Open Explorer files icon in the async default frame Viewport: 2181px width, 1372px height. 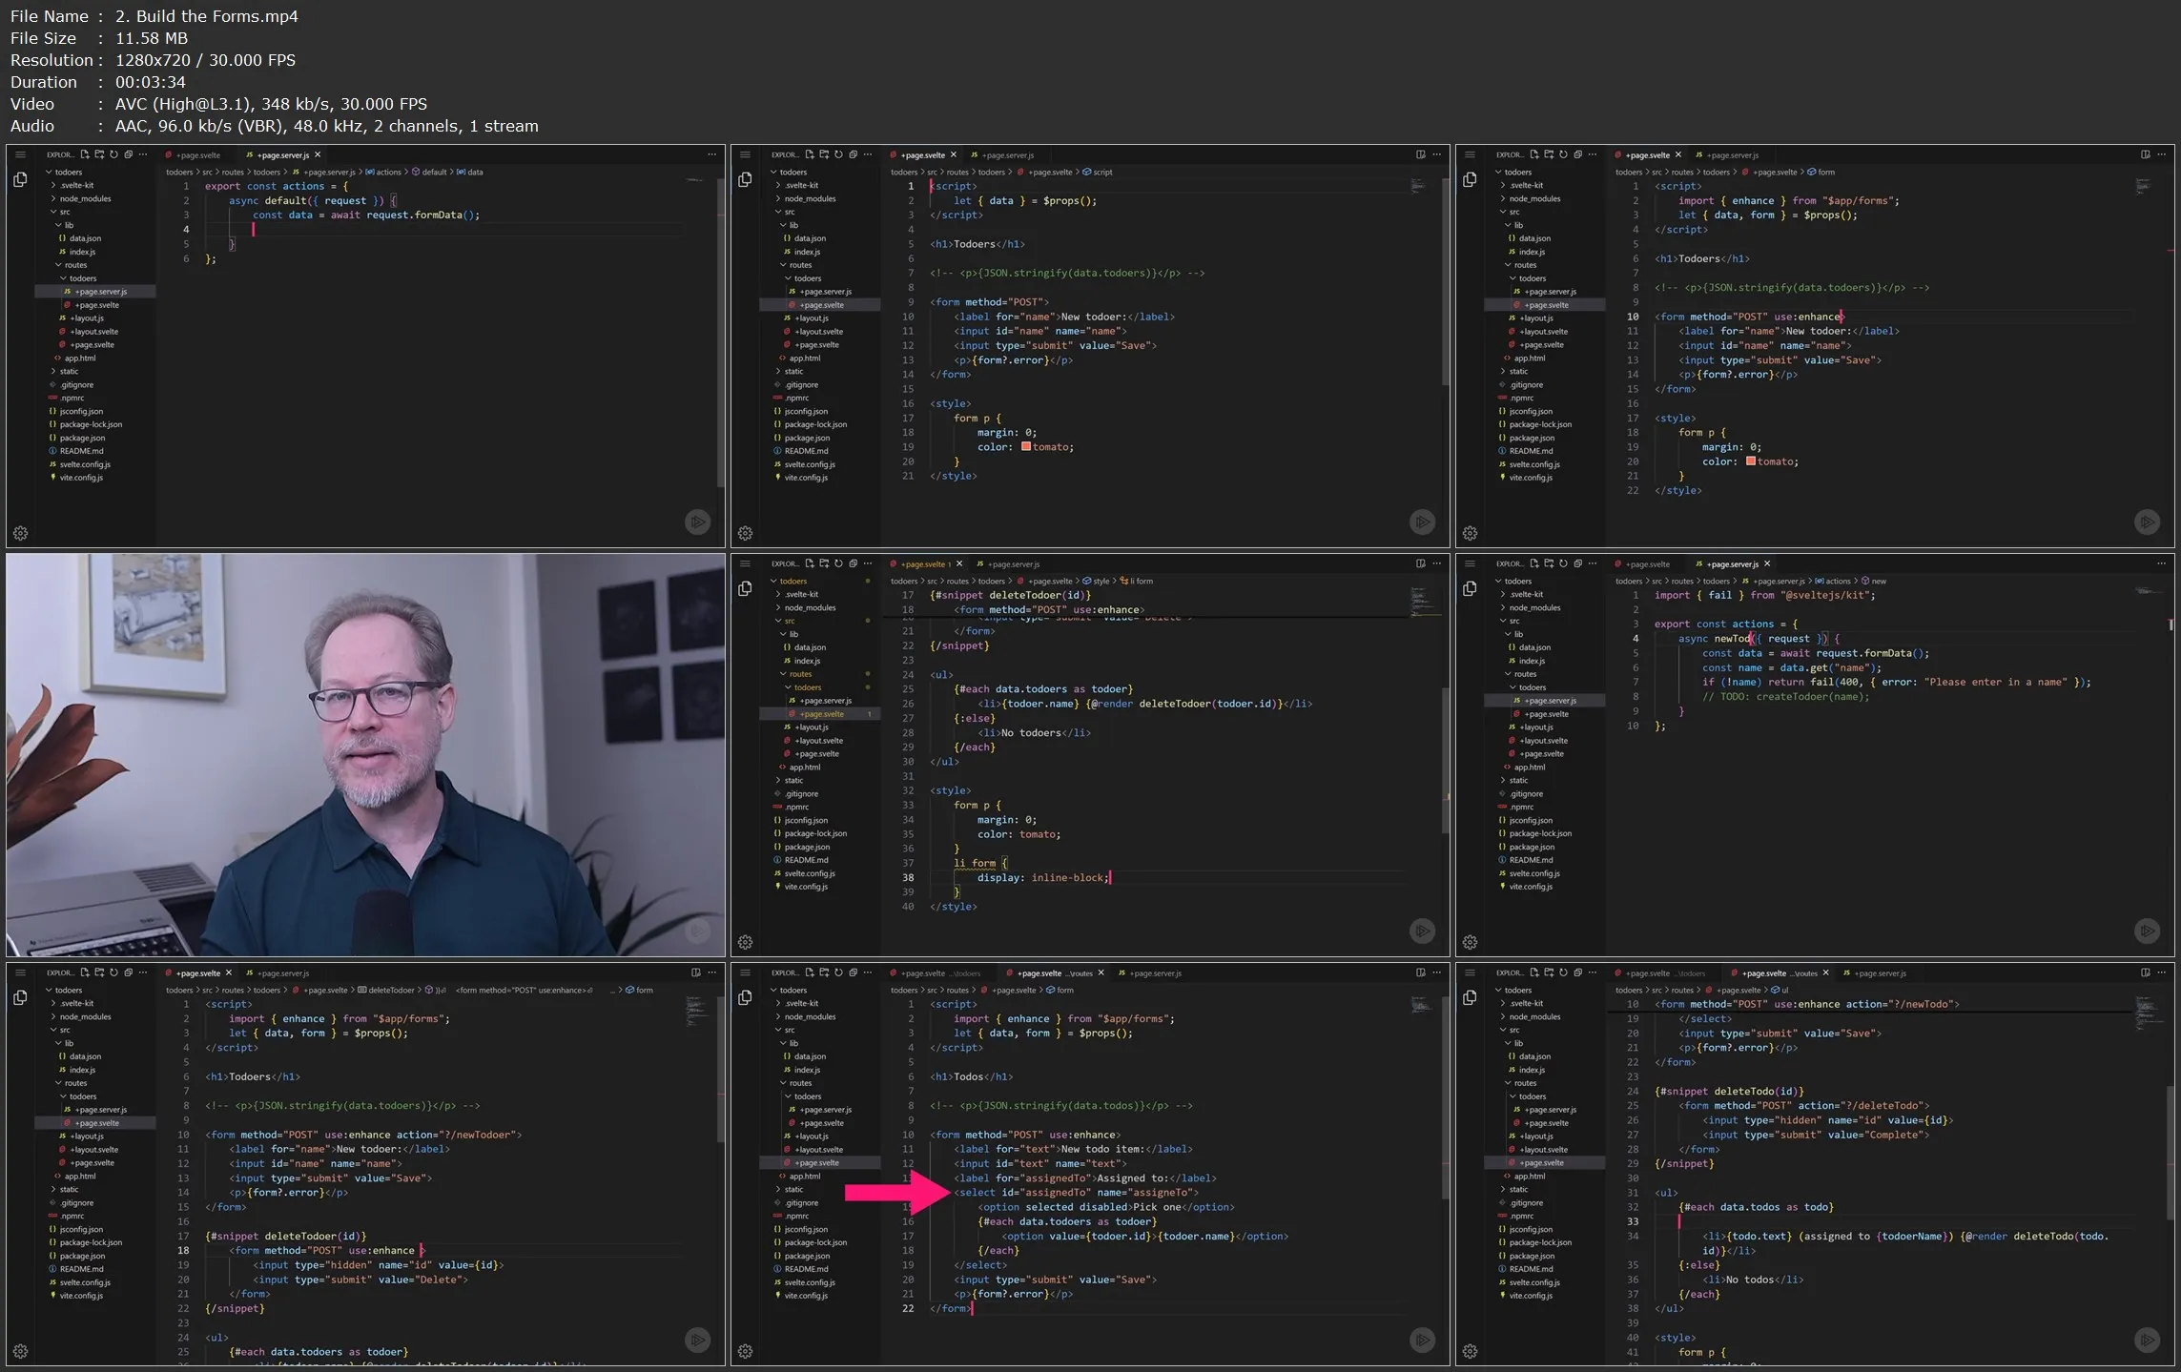20,179
